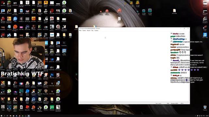209x117 pixels.
Task: Select the Epic Games Launcher desktop icon
Action: pyautogui.click(x=46, y=35)
